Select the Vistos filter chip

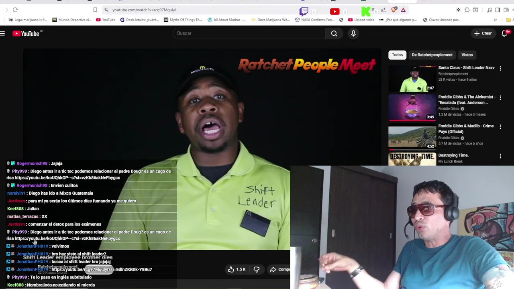467,55
